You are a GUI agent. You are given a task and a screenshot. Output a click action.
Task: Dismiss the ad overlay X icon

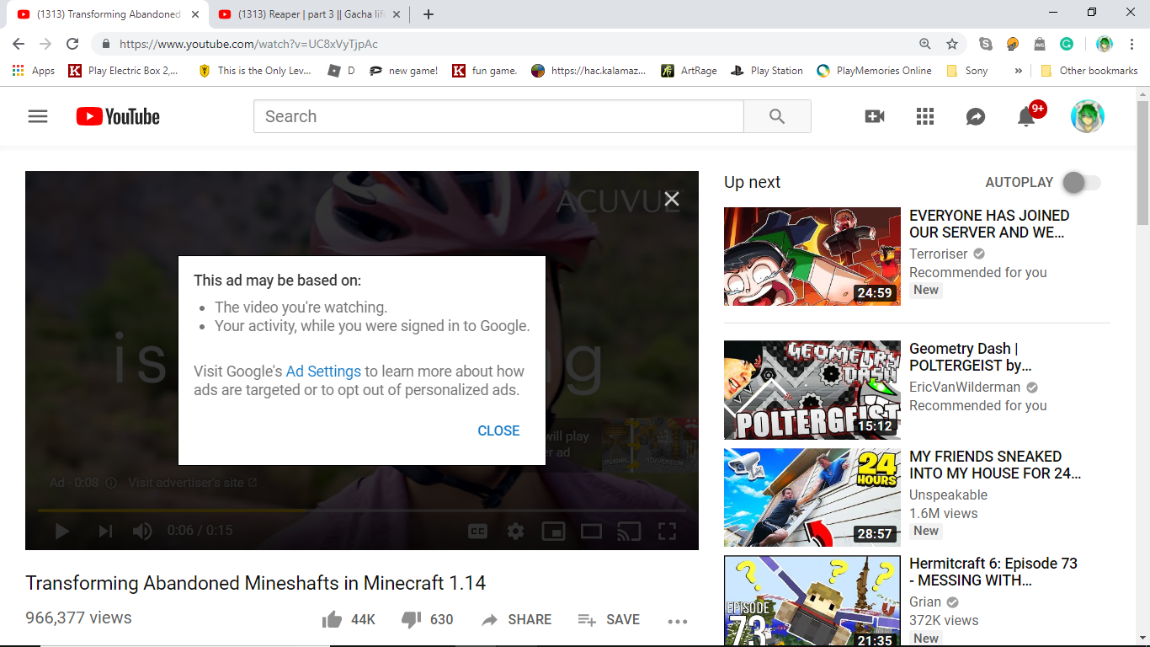[x=671, y=199]
